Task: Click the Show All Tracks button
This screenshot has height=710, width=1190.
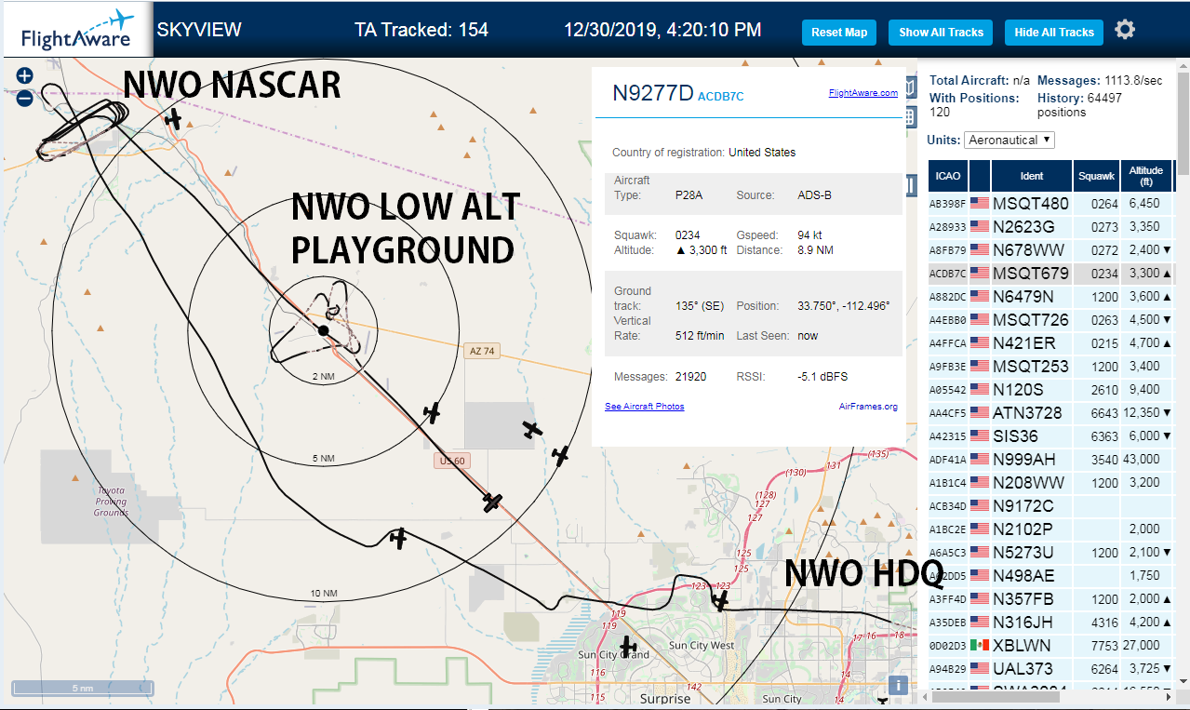Action: [941, 33]
